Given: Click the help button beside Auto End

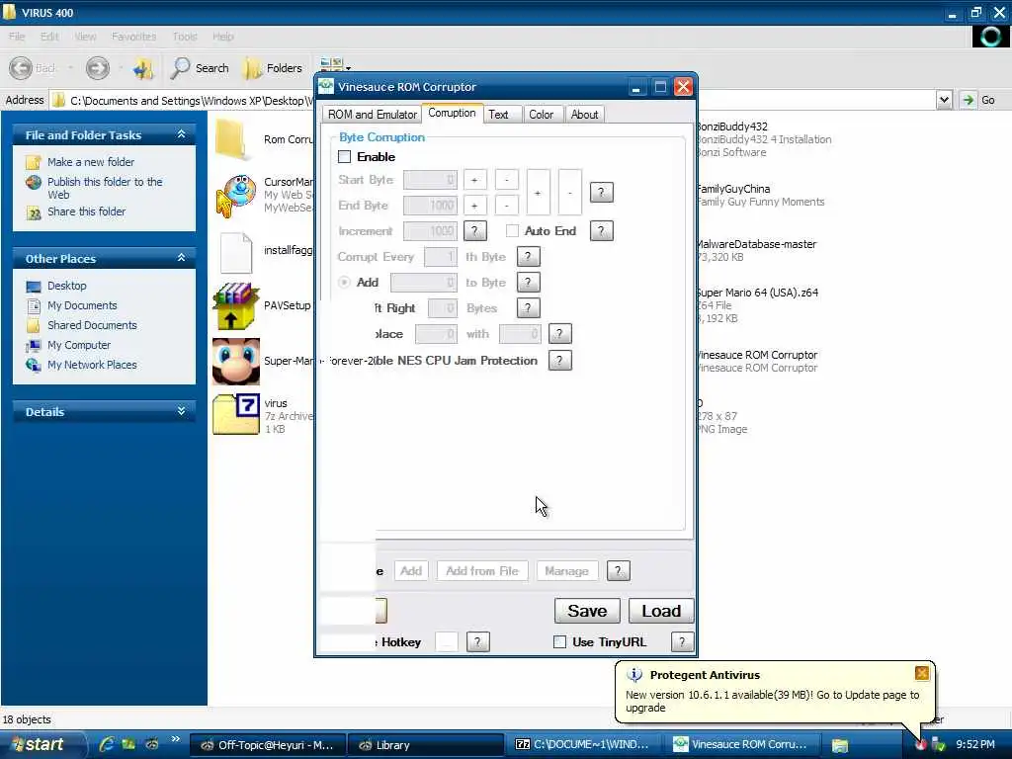Looking at the screenshot, I should (602, 231).
